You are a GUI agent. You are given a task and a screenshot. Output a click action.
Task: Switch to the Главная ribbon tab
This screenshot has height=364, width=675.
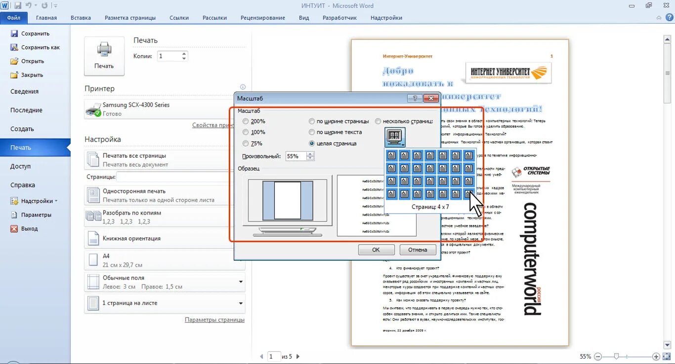[46, 18]
